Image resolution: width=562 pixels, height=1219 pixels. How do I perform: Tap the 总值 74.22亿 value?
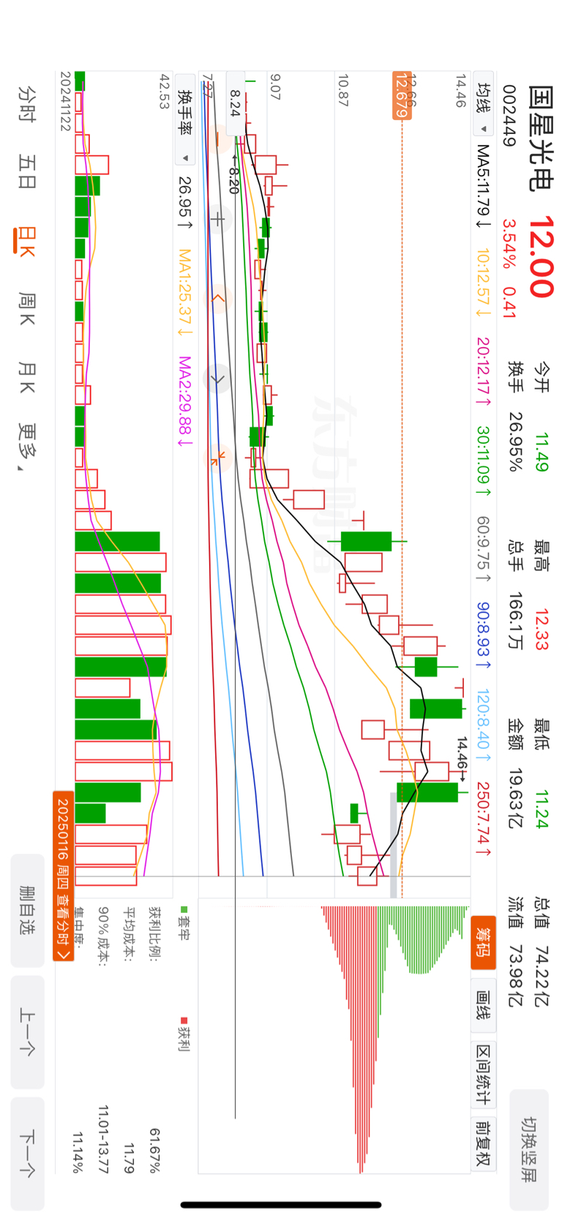[541, 977]
